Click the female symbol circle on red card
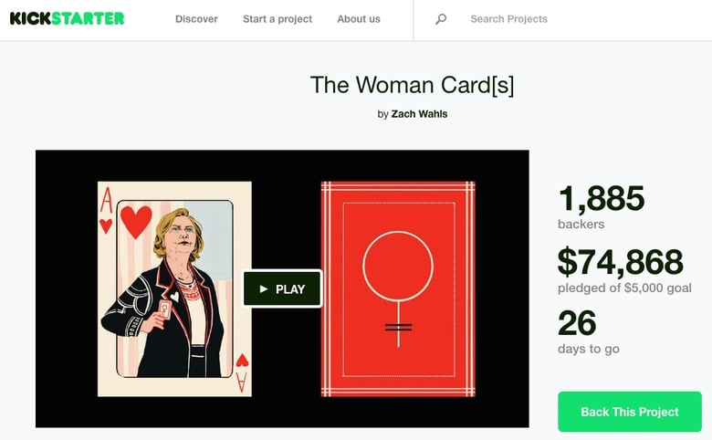Image resolution: width=712 pixels, height=440 pixels. tap(398, 266)
